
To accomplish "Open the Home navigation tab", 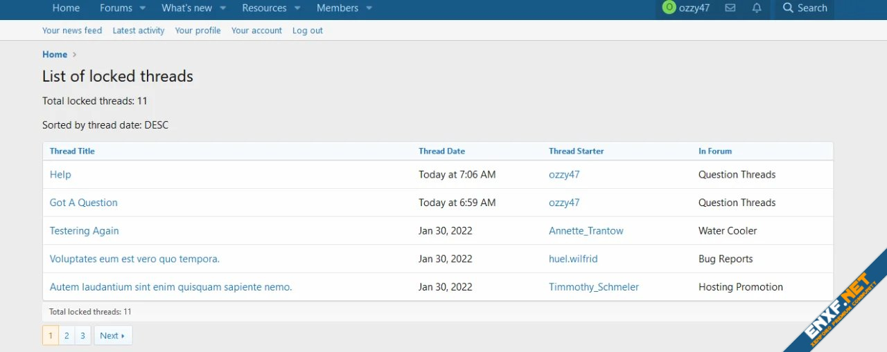I will coord(66,8).
